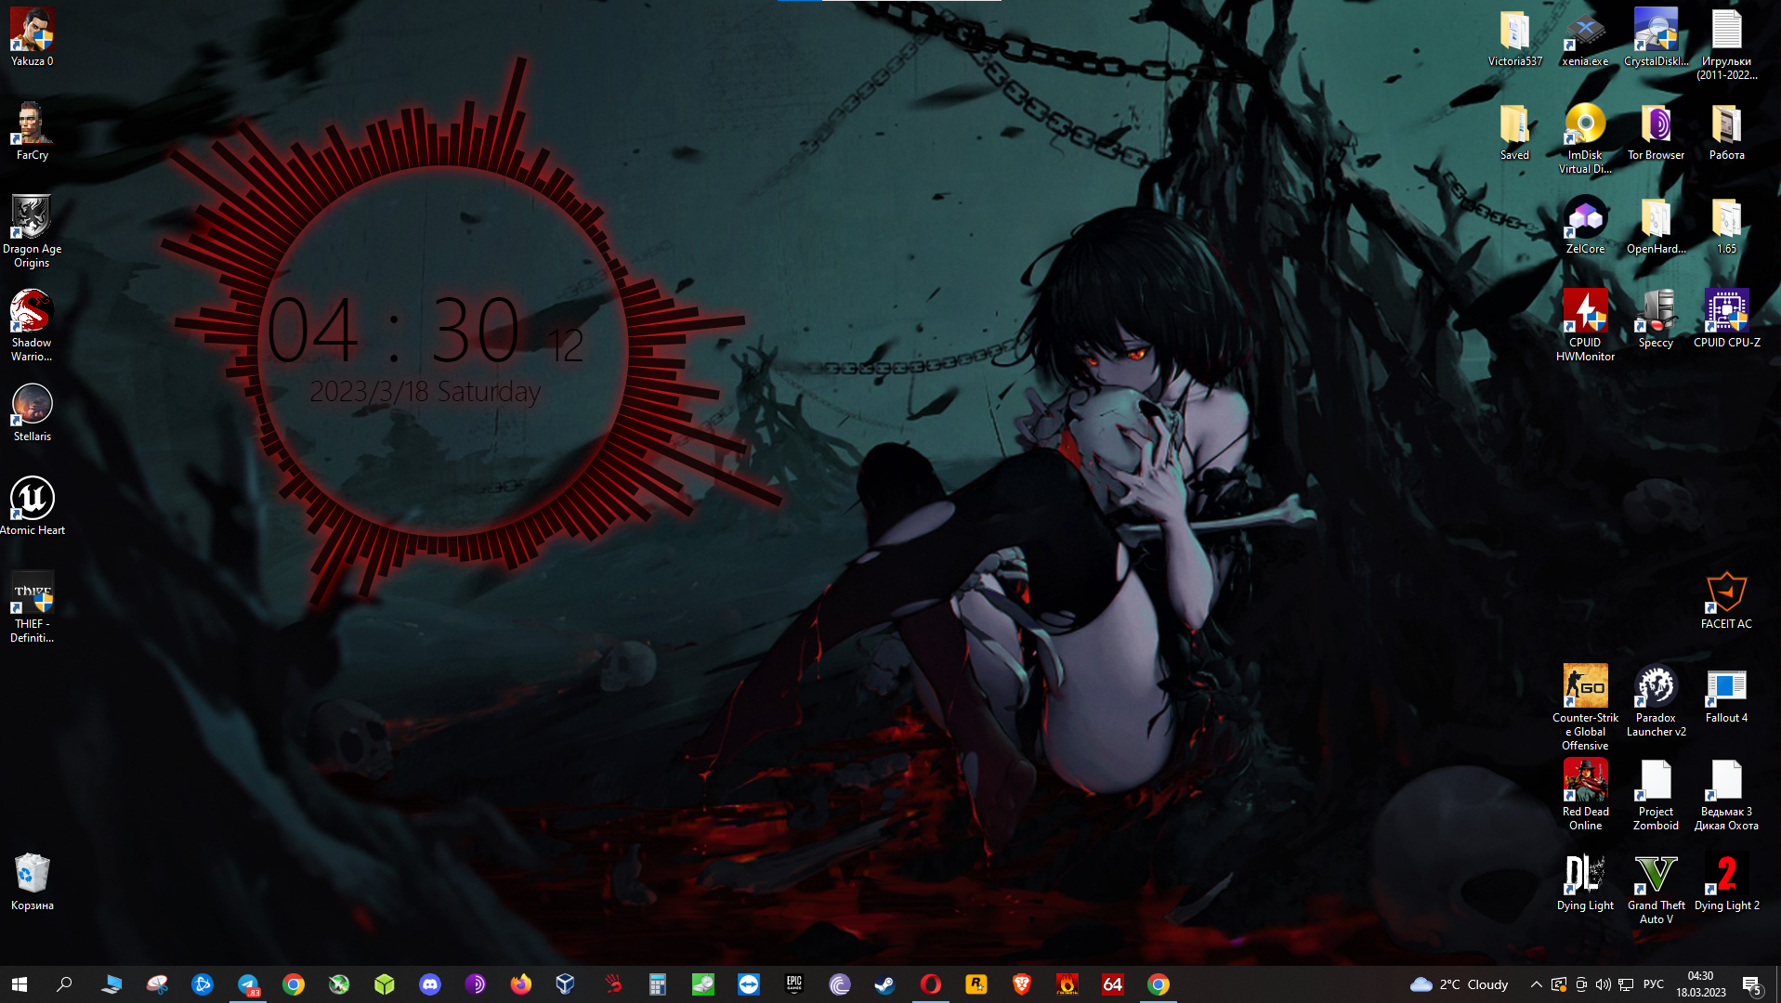
Task: Launch Tor Browser from the taskbar
Action: (476, 984)
